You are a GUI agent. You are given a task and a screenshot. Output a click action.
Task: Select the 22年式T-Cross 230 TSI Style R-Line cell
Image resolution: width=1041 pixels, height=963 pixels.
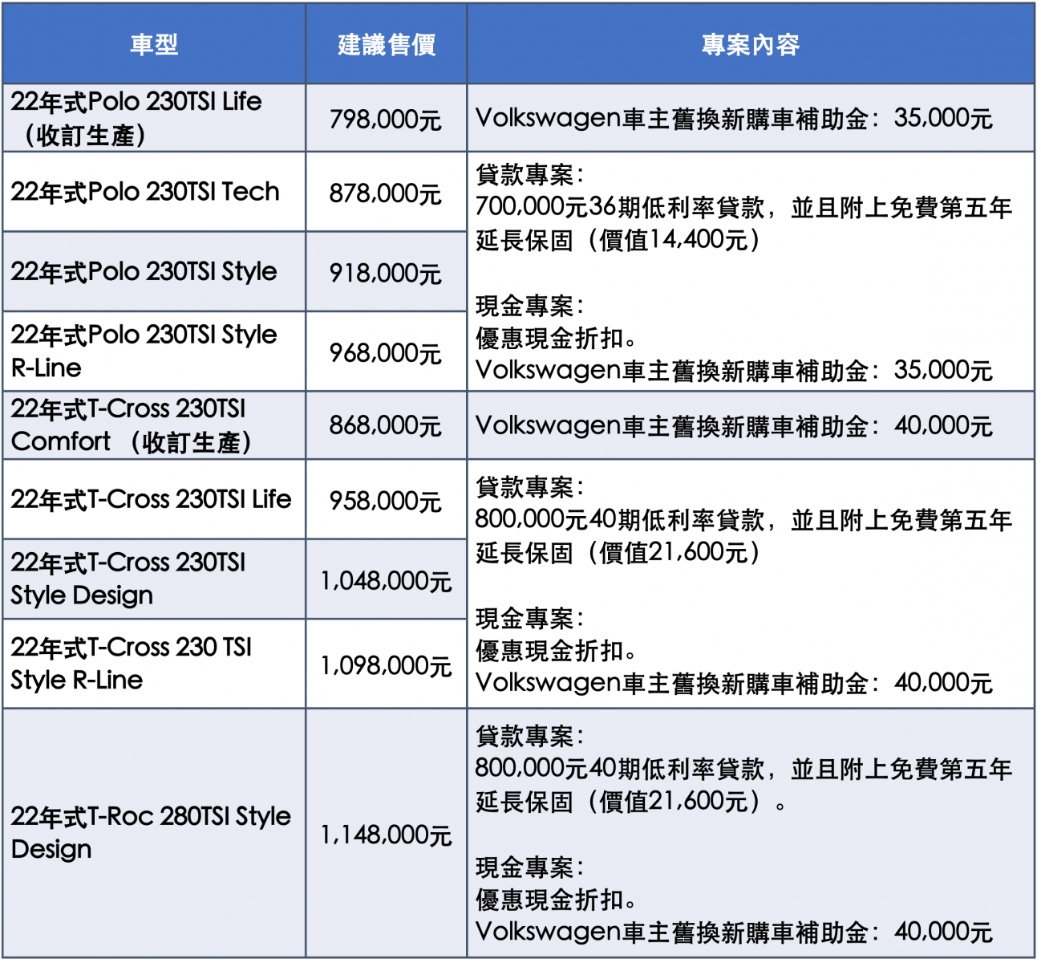(154, 664)
